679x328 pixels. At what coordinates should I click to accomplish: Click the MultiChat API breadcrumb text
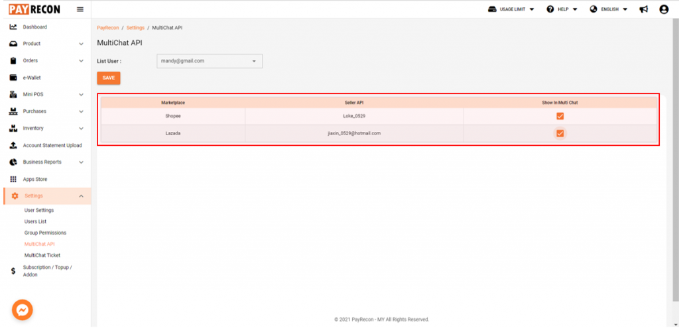[x=167, y=28]
